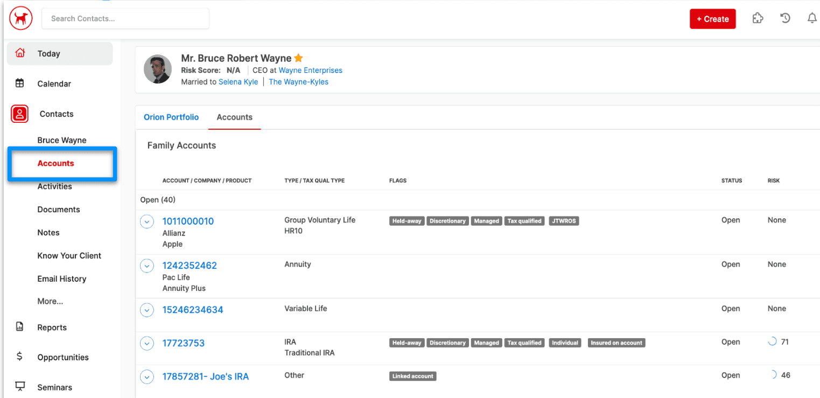
Task: Expand account 1011000010 row
Action: click(146, 221)
